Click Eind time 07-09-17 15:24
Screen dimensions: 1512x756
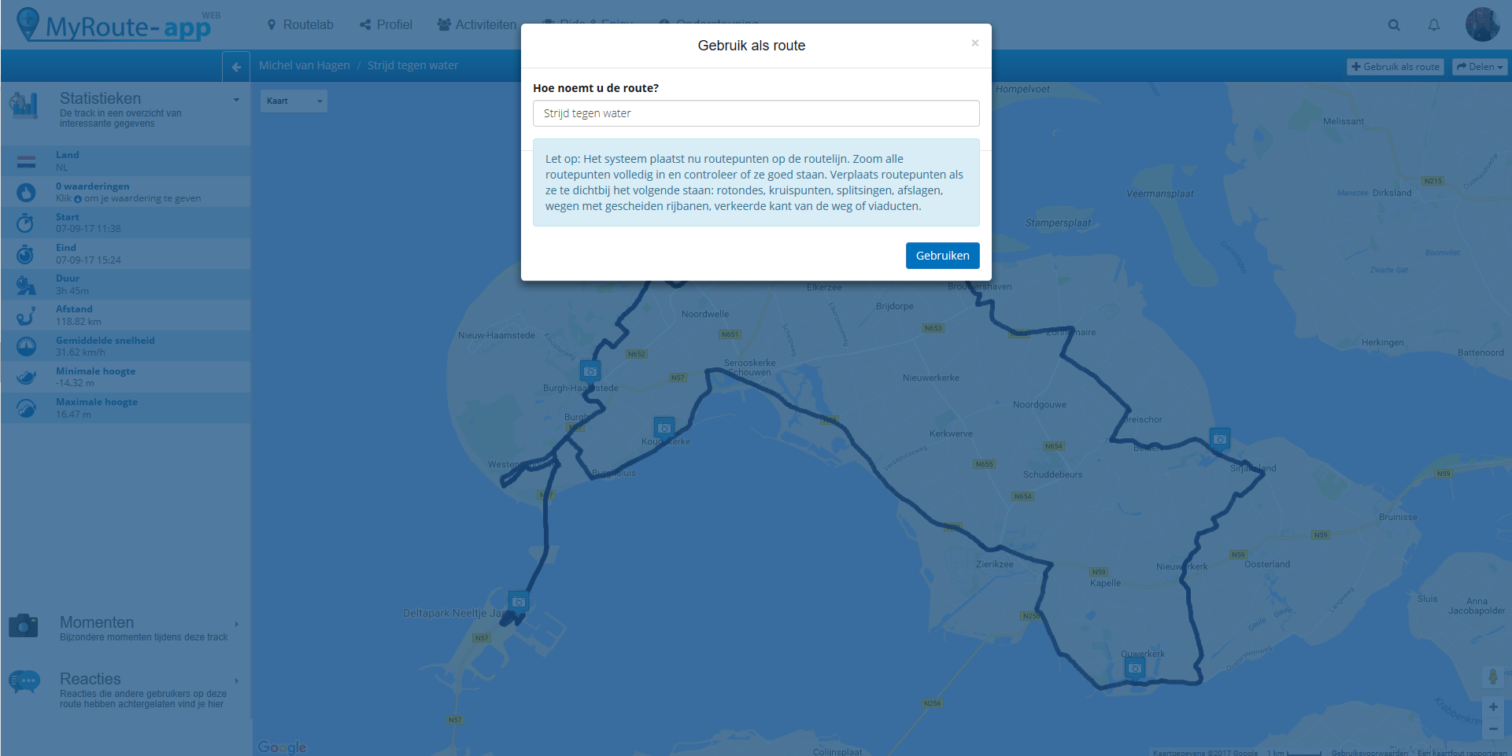point(88,260)
